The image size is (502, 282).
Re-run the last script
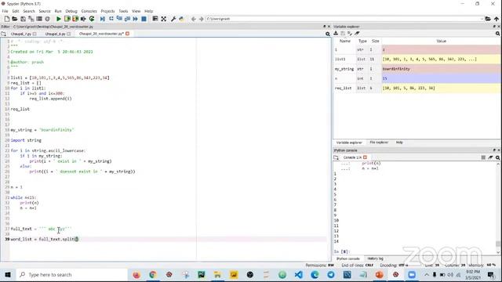(92, 19)
